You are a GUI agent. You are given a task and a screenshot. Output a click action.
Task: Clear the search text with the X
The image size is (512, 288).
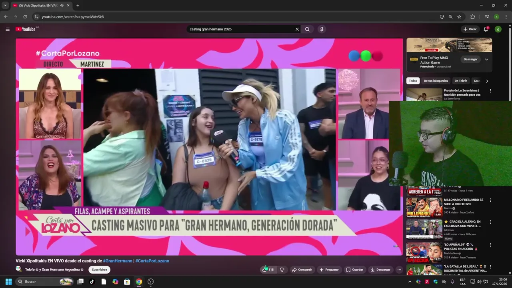(x=297, y=29)
